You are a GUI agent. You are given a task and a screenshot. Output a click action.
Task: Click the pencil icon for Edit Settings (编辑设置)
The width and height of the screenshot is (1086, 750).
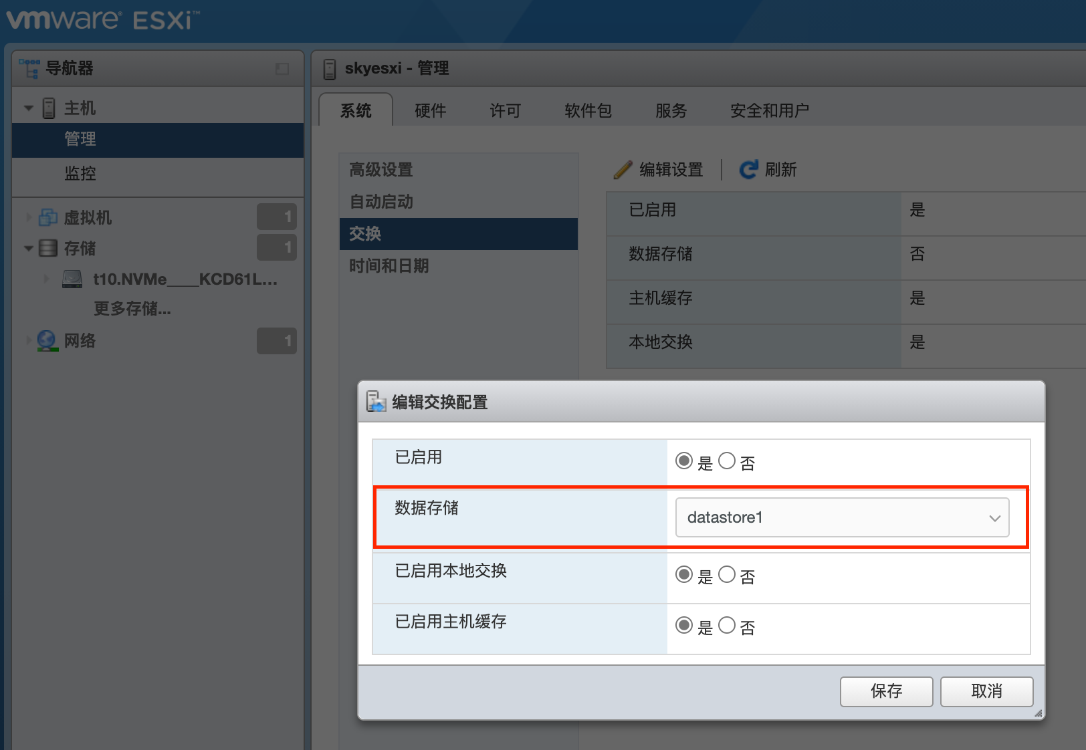623,170
